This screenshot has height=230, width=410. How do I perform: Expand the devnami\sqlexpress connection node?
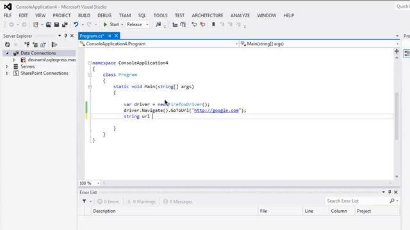[14, 60]
